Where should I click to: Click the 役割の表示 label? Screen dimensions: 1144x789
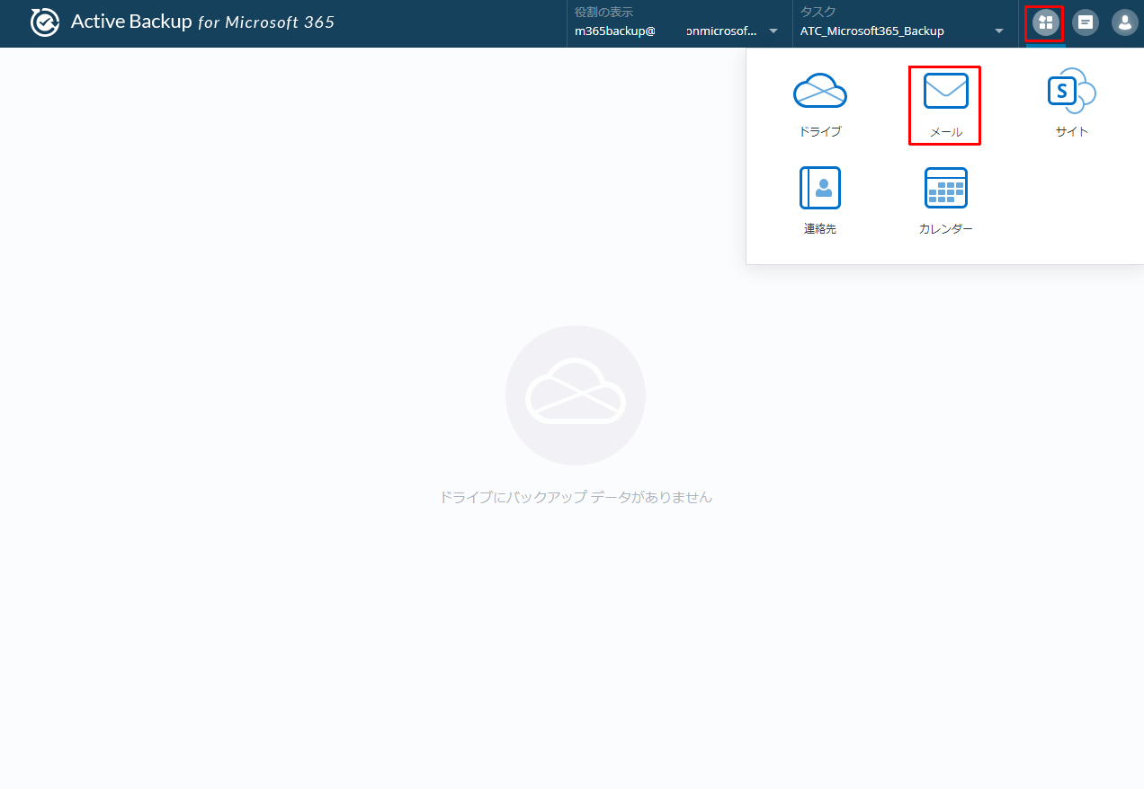click(603, 13)
